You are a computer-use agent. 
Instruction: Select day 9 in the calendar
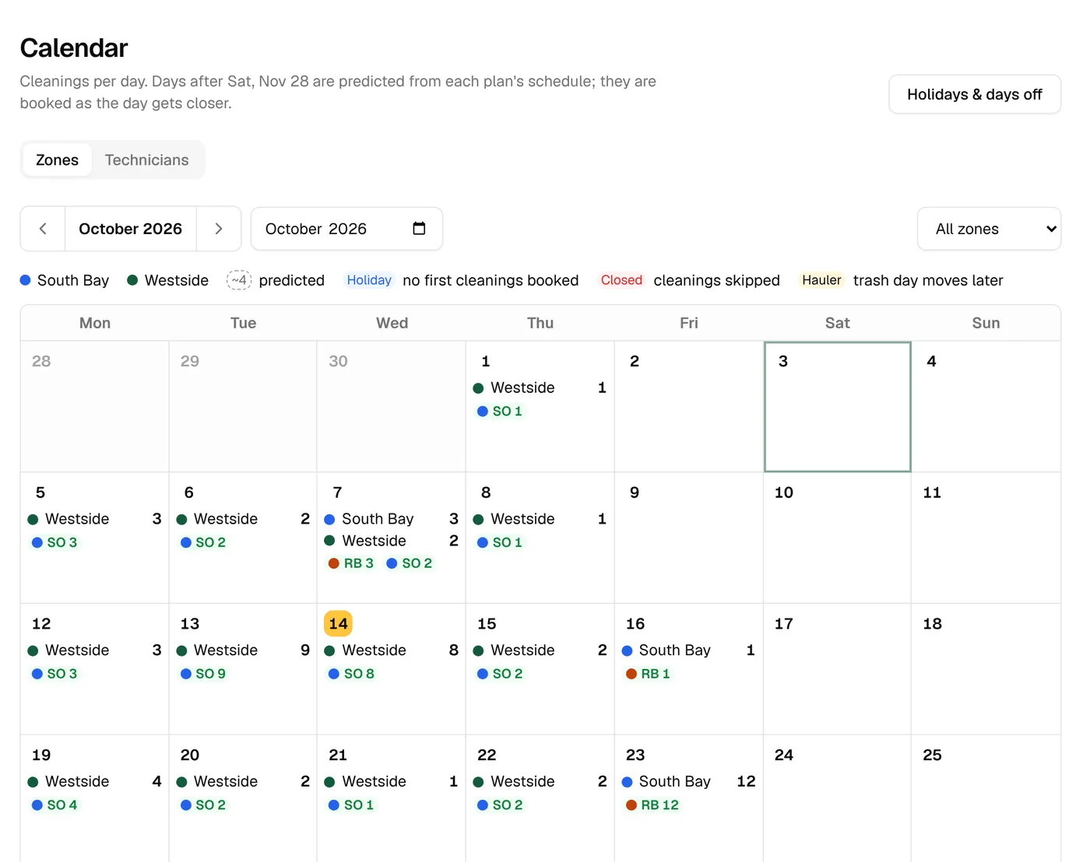pos(688,538)
